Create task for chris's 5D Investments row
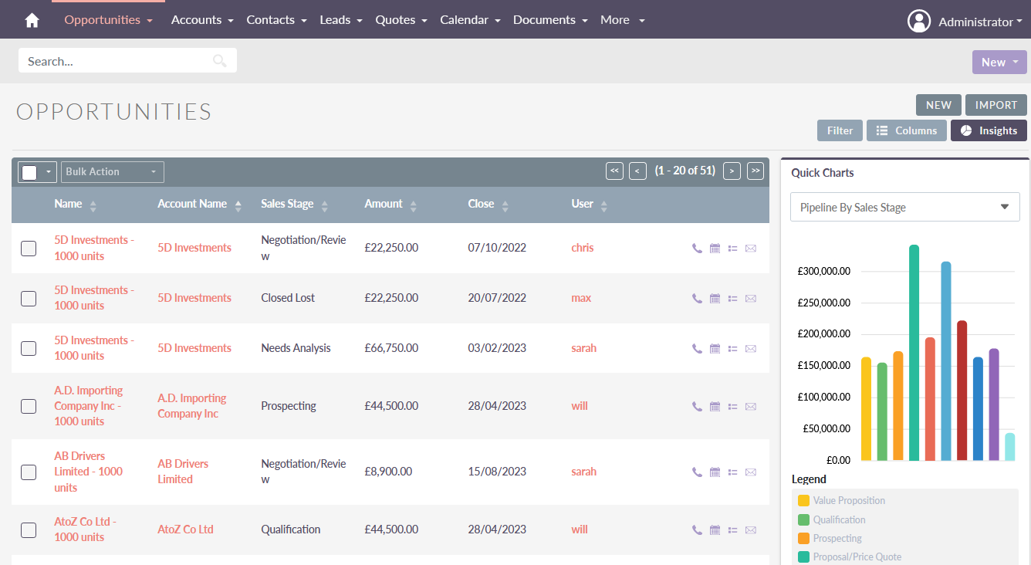The height and width of the screenshot is (565, 1031). tap(733, 249)
